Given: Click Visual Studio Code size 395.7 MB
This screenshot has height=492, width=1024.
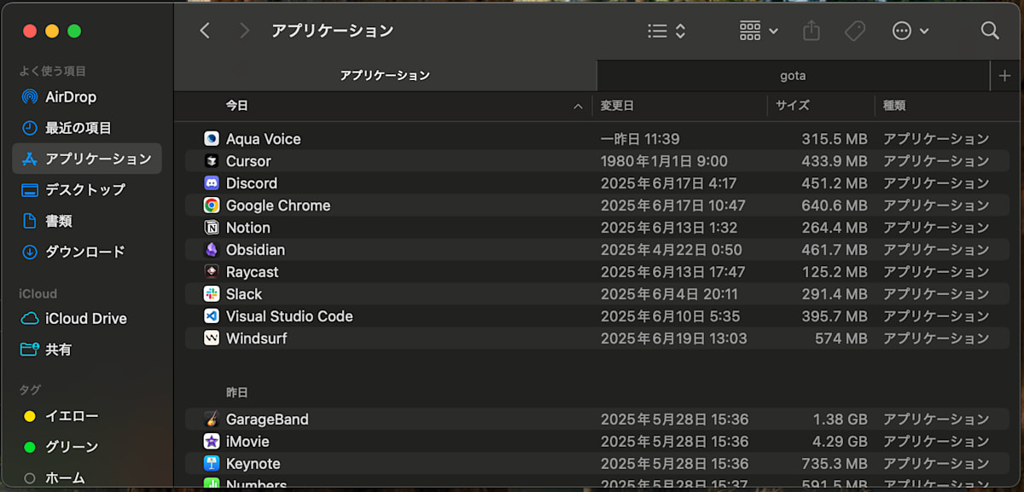Looking at the screenshot, I should click(x=835, y=316).
